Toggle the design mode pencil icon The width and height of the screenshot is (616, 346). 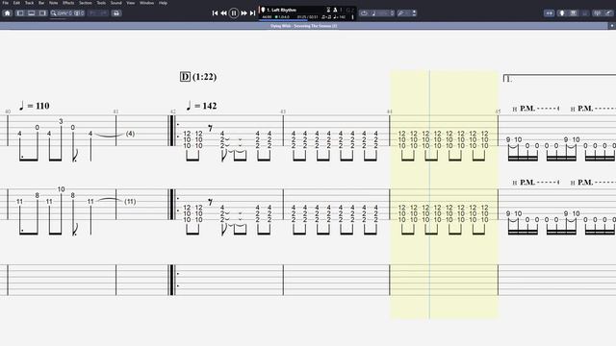(x=608, y=12)
